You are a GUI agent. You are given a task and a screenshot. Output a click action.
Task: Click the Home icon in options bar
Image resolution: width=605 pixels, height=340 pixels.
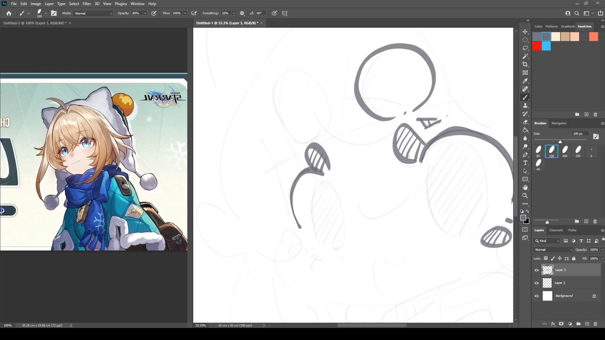(x=9, y=13)
